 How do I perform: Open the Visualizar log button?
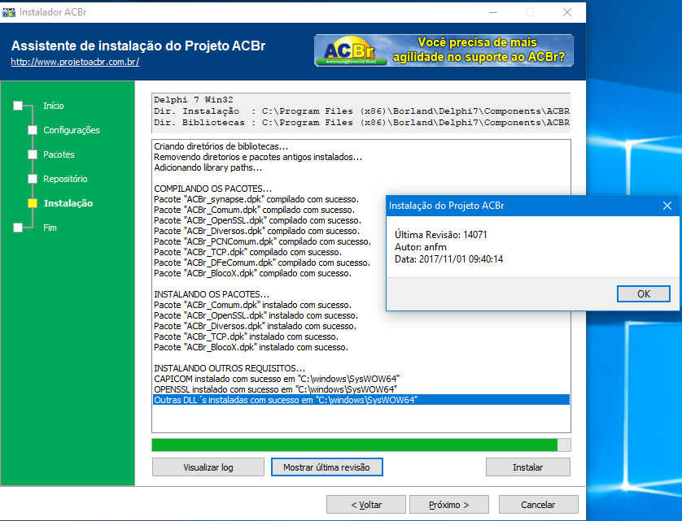208,467
